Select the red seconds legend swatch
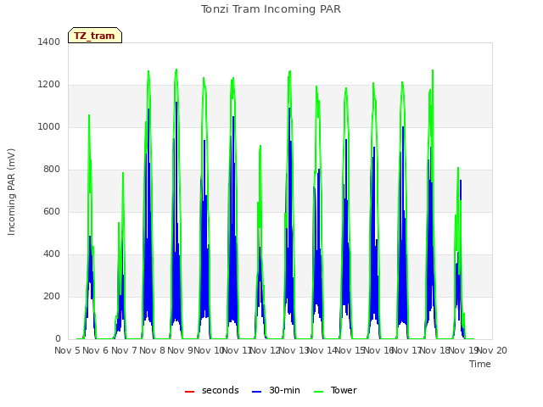Viewport: 543px width, 407px height. pos(189,392)
